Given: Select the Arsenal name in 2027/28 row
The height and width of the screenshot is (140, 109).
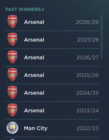Looking at the screenshot, I should [x=34, y=40].
